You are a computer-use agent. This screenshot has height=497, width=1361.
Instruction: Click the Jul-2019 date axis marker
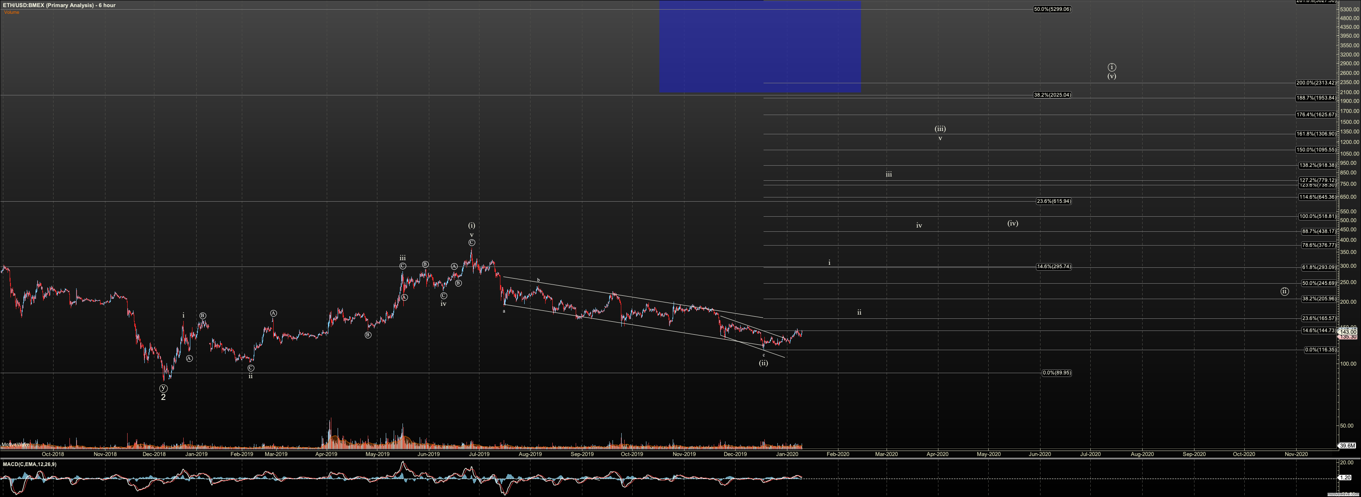click(x=479, y=454)
